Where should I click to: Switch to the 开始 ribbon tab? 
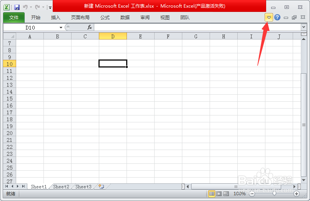point(36,18)
